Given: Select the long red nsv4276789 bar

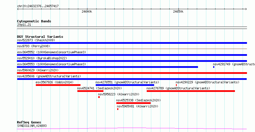Looking at the screenshot, I should (x=191, y=91).
